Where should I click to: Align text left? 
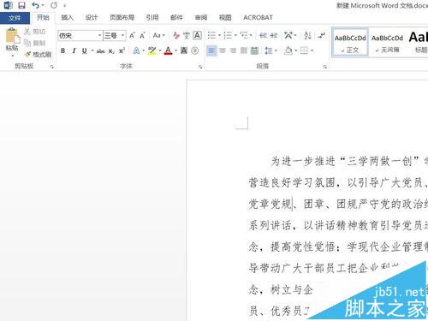pos(211,51)
